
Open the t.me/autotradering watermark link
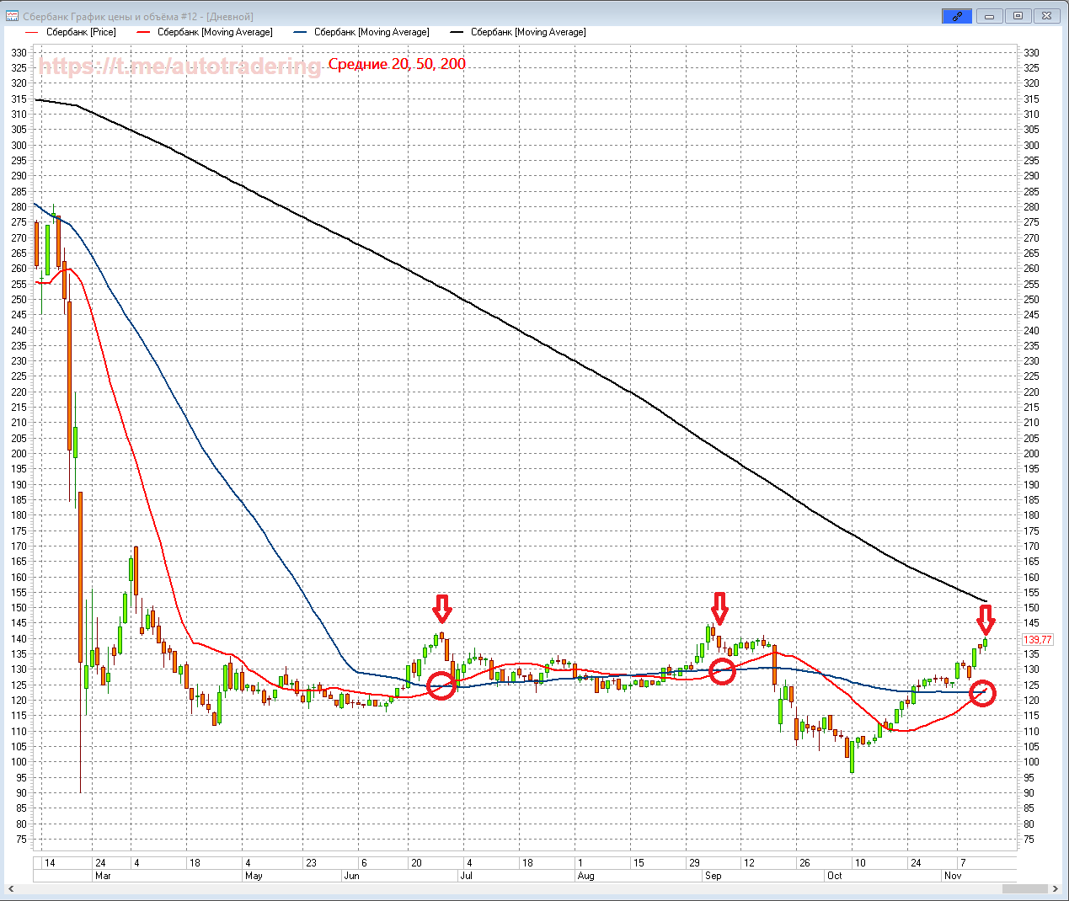[179, 66]
